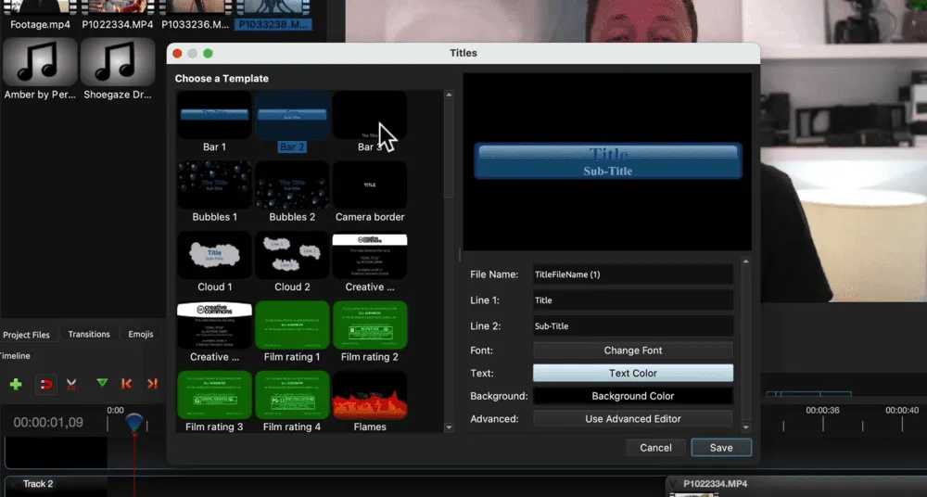
Task: Select the razor scissors tool
Action: tap(72, 384)
